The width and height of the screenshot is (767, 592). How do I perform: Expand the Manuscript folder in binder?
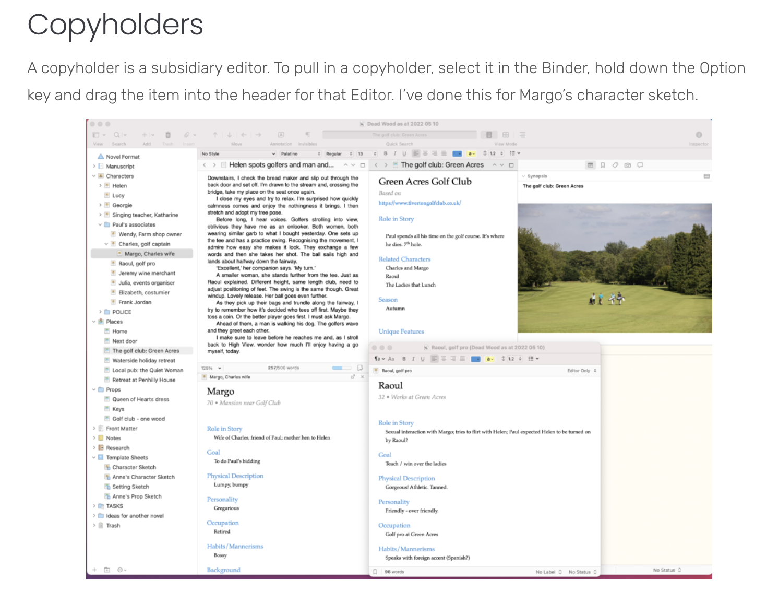[94, 167]
